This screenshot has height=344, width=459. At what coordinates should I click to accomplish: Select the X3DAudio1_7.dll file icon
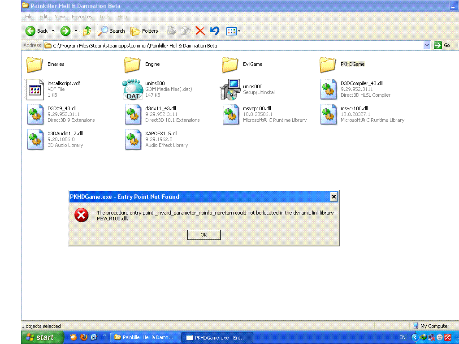(x=35, y=140)
